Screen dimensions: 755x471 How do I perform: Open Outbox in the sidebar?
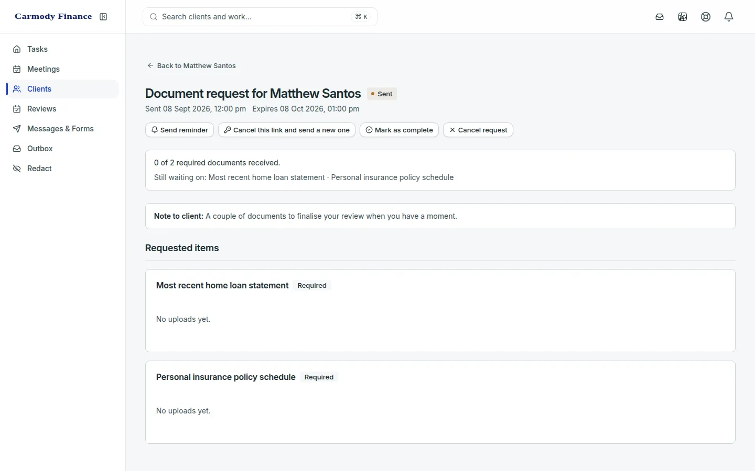click(63, 149)
